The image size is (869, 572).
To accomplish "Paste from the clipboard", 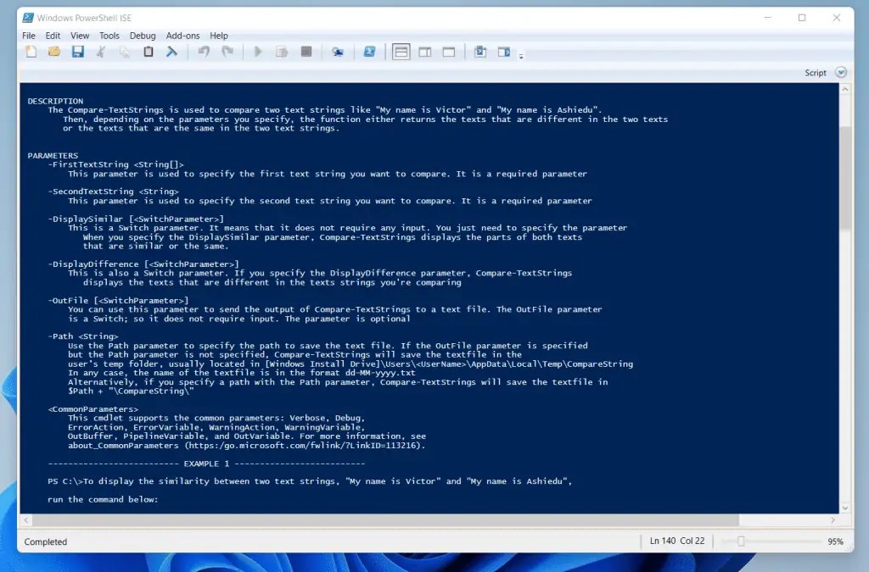I will point(146,52).
